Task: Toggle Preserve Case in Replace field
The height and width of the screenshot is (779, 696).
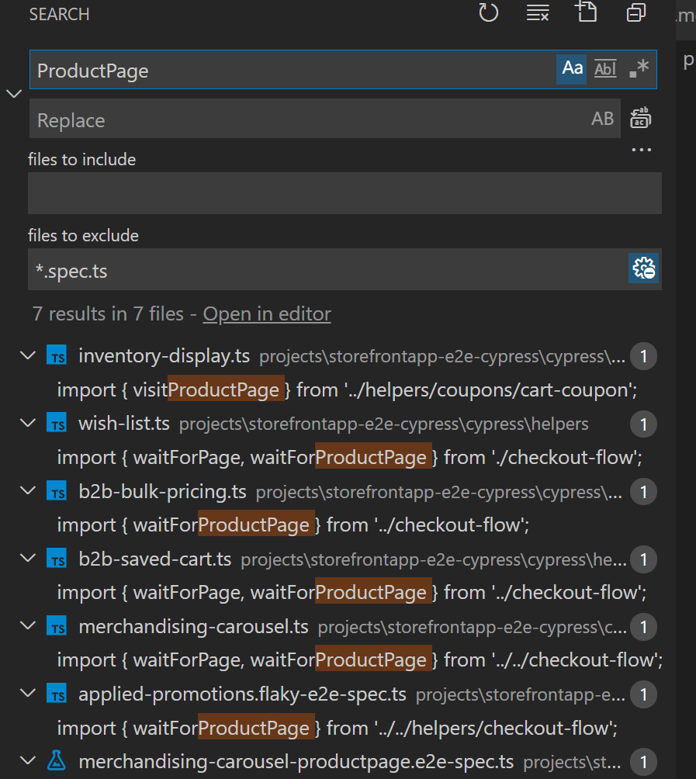Action: point(602,119)
